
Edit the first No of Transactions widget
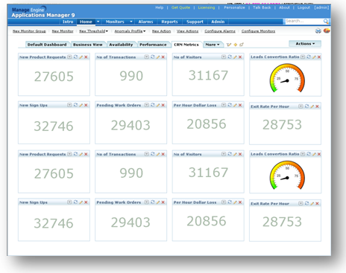158,57
